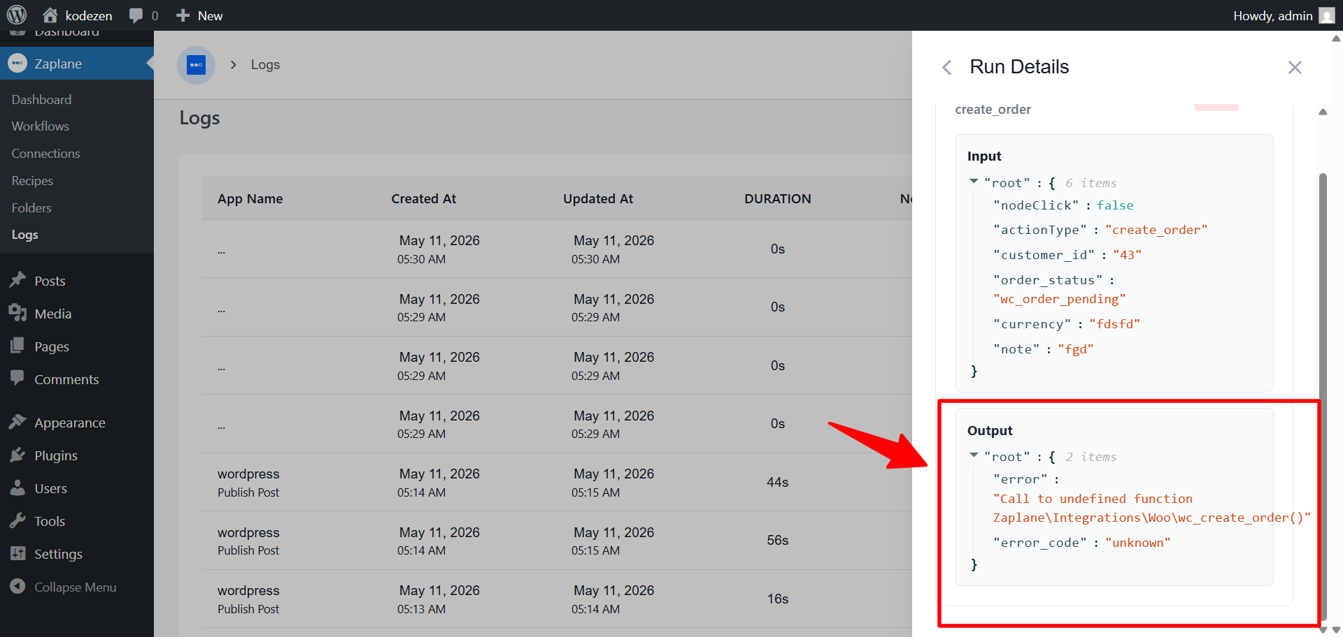Screen dimensions: 1343x637
Task: Click the Howdy, admin account link
Action: click(1272, 15)
